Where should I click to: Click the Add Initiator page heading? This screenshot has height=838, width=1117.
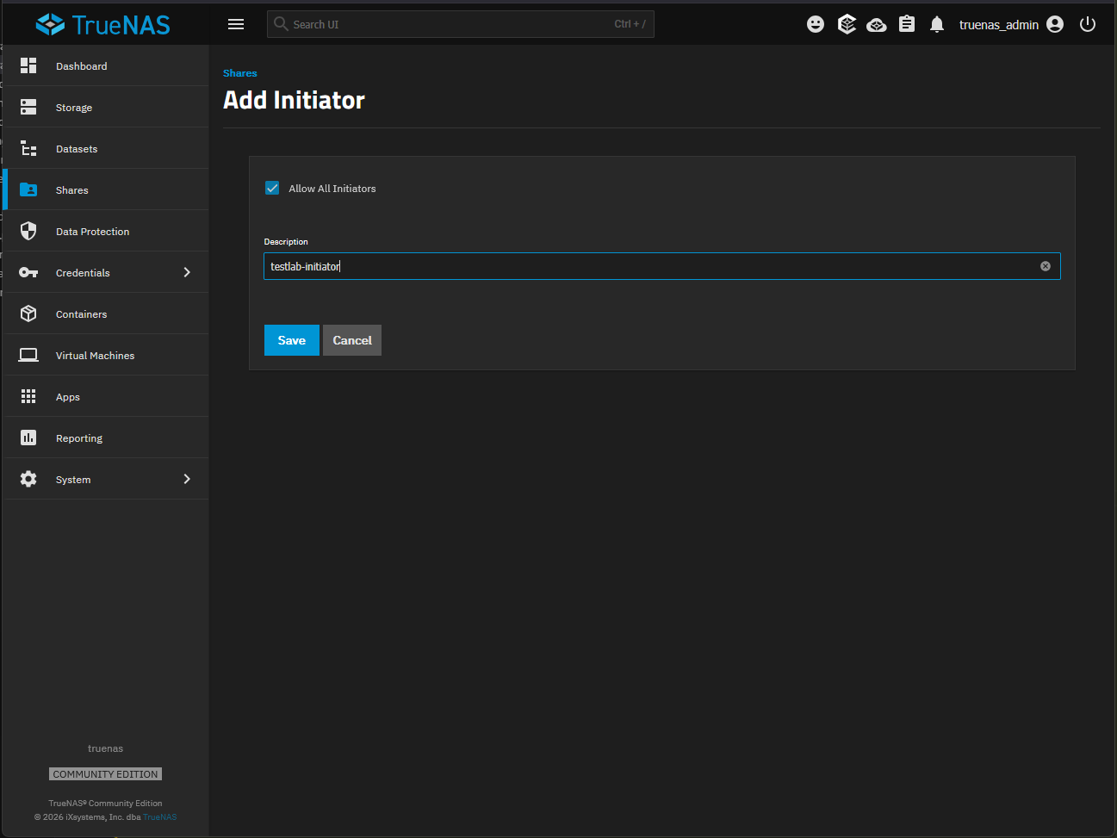295,100
